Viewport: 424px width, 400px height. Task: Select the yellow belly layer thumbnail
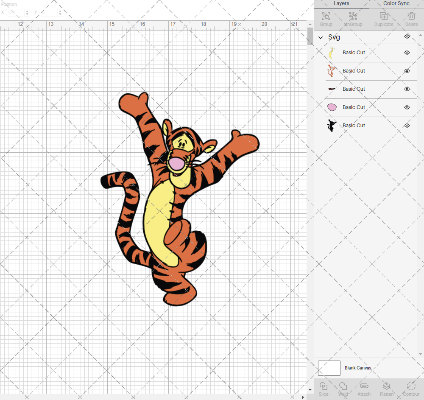(x=332, y=53)
